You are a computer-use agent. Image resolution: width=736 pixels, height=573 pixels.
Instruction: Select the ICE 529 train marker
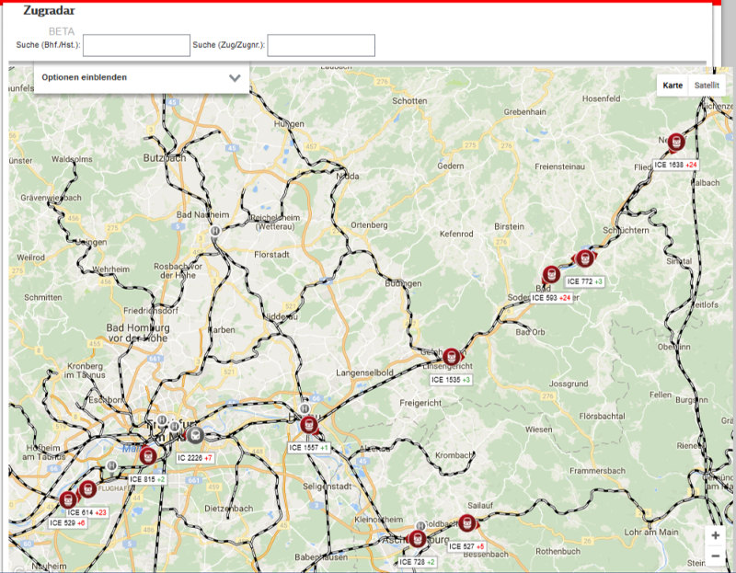point(69,499)
